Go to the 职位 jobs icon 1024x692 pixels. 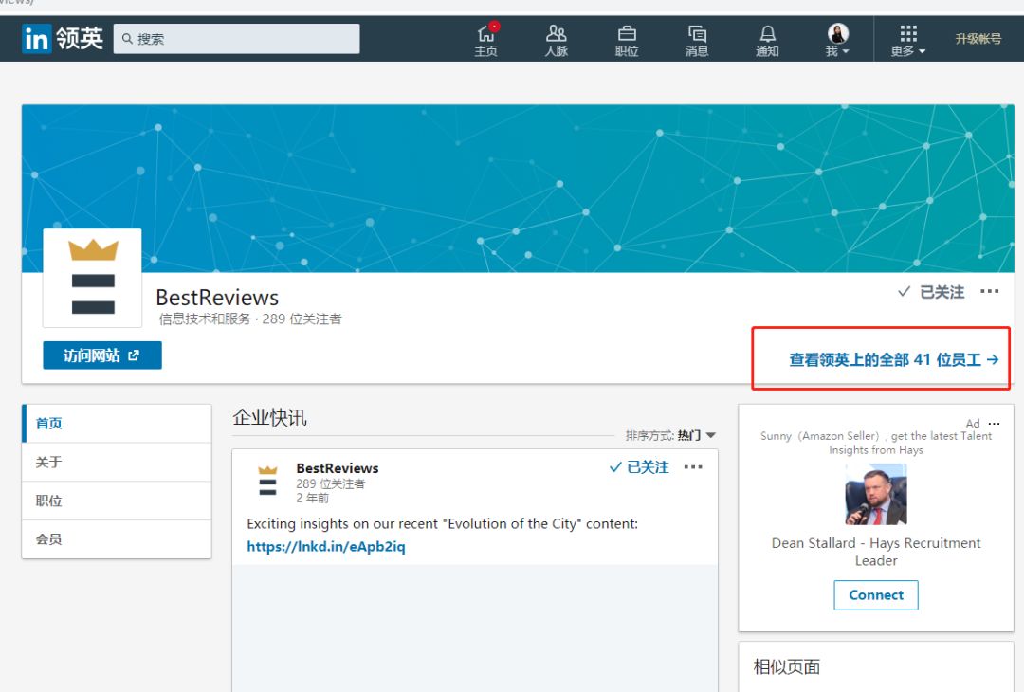(627, 40)
